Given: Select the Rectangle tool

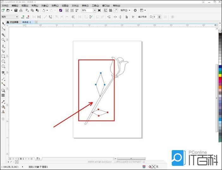Looking at the screenshot, I should [3, 56].
